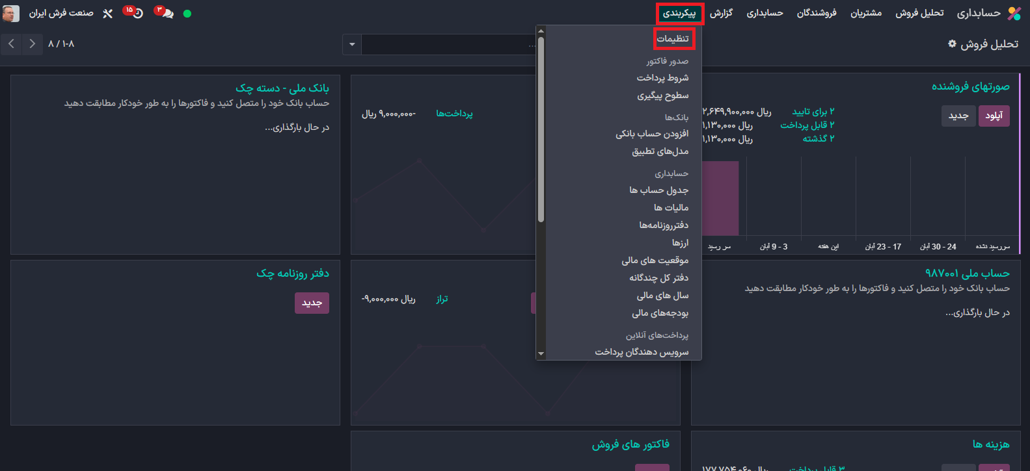Image resolution: width=1030 pixels, height=471 pixels.
Task: Open the debug tools wrench icon
Action: tap(108, 13)
